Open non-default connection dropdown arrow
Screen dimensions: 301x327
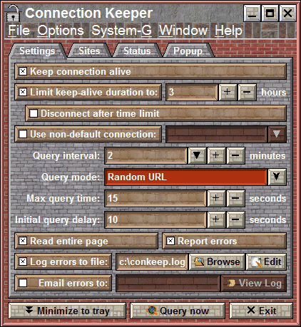(x=277, y=134)
